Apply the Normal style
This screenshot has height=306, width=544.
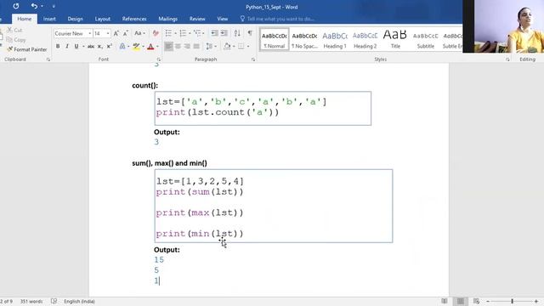274,40
